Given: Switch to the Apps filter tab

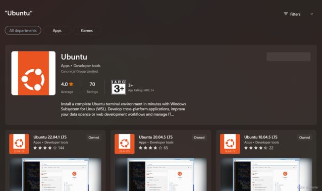Looking at the screenshot, I should click(57, 30).
